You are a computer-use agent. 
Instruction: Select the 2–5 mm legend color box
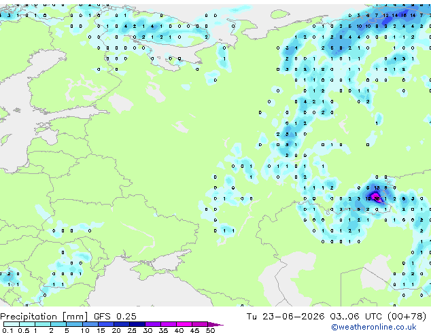tap(58, 324)
